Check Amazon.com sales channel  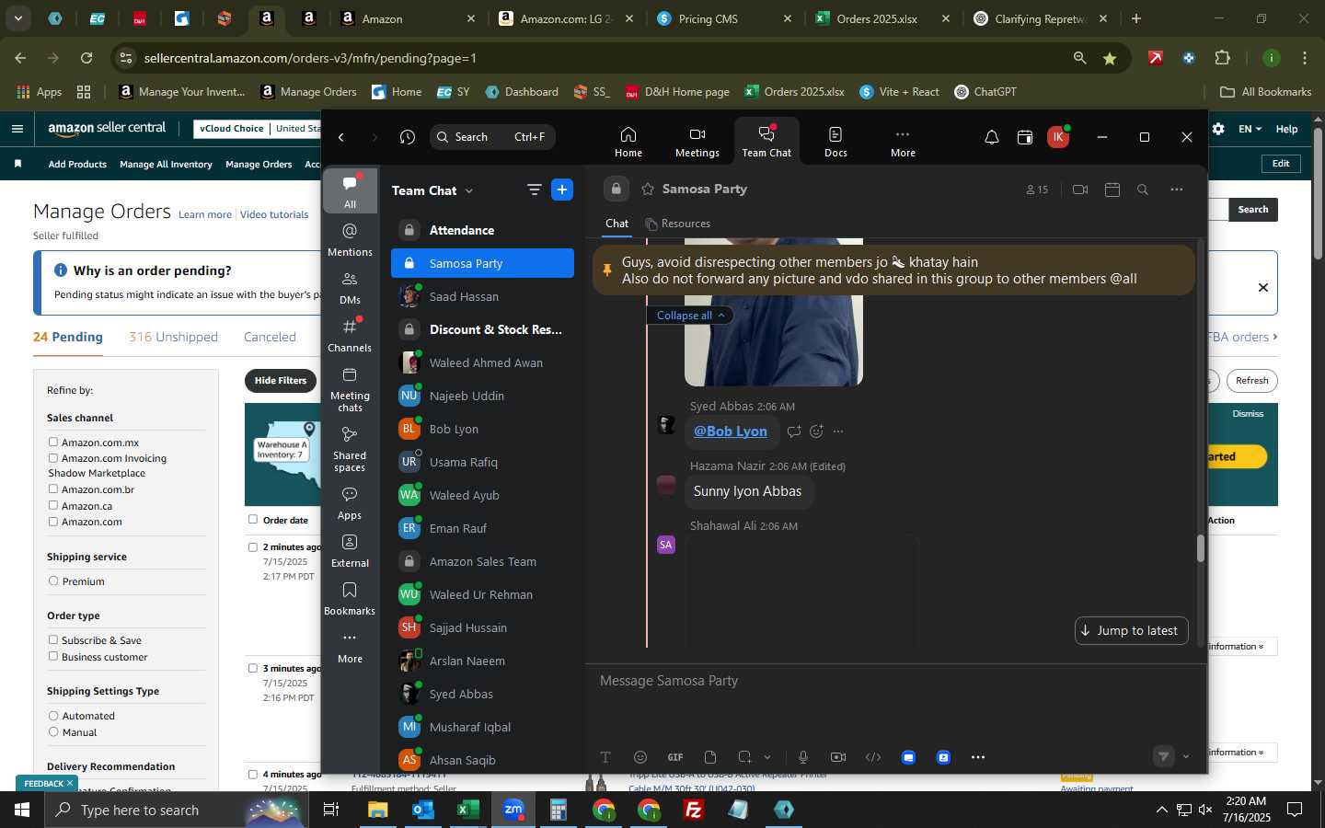(x=53, y=522)
